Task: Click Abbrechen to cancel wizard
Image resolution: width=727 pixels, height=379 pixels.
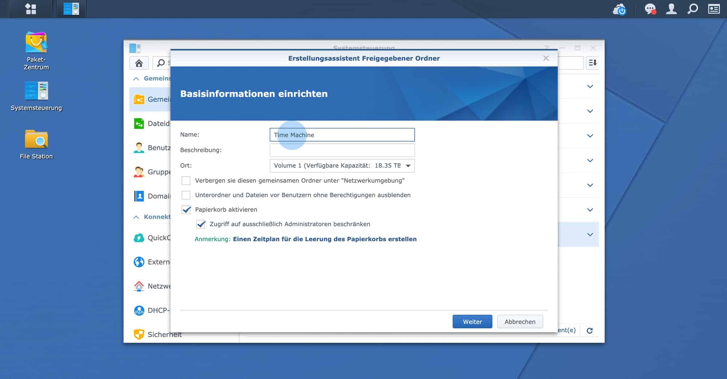Action: 520,322
